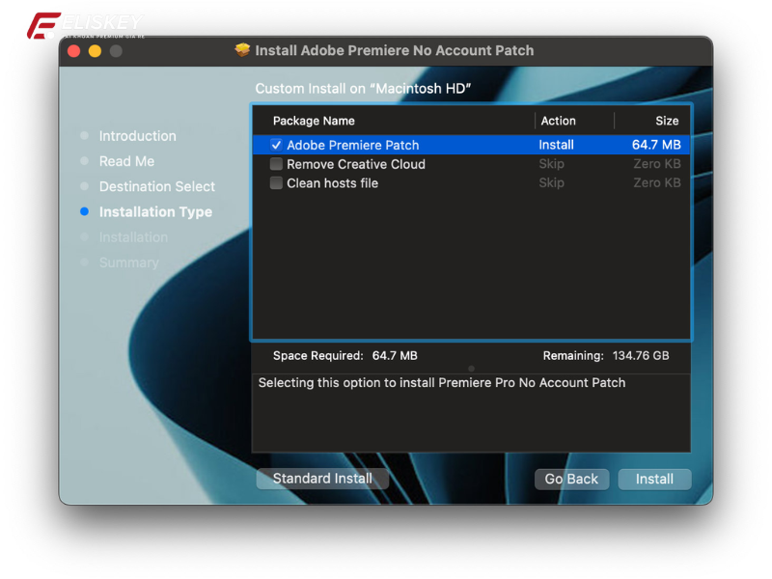Enable the Clean hosts file checkbox
This screenshot has height=579, width=772.
coord(276,182)
